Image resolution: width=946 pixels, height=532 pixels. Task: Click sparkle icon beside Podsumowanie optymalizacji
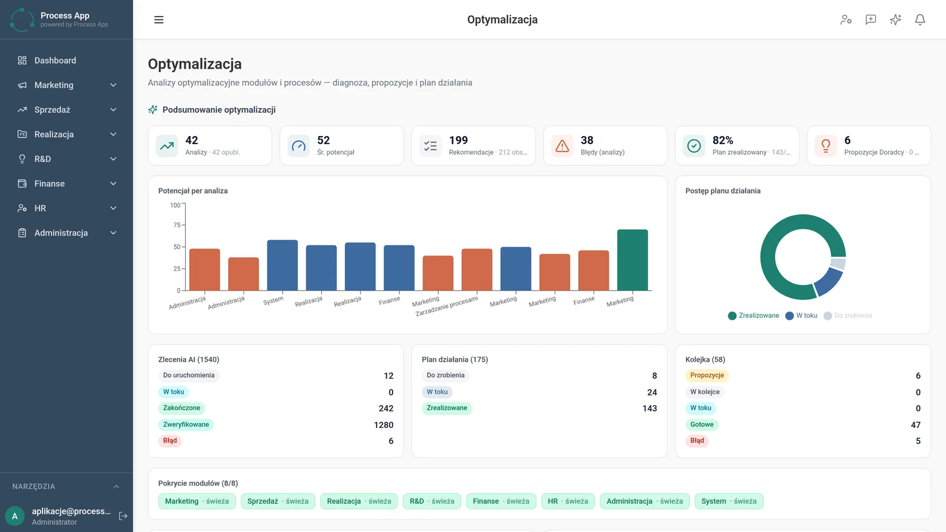[x=153, y=110]
